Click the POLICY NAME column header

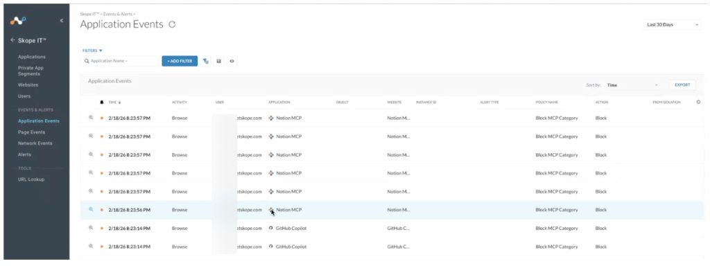[x=546, y=103]
